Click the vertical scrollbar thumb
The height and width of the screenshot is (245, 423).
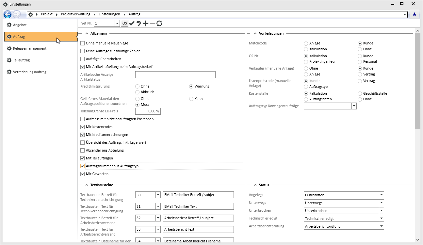click(417, 82)
